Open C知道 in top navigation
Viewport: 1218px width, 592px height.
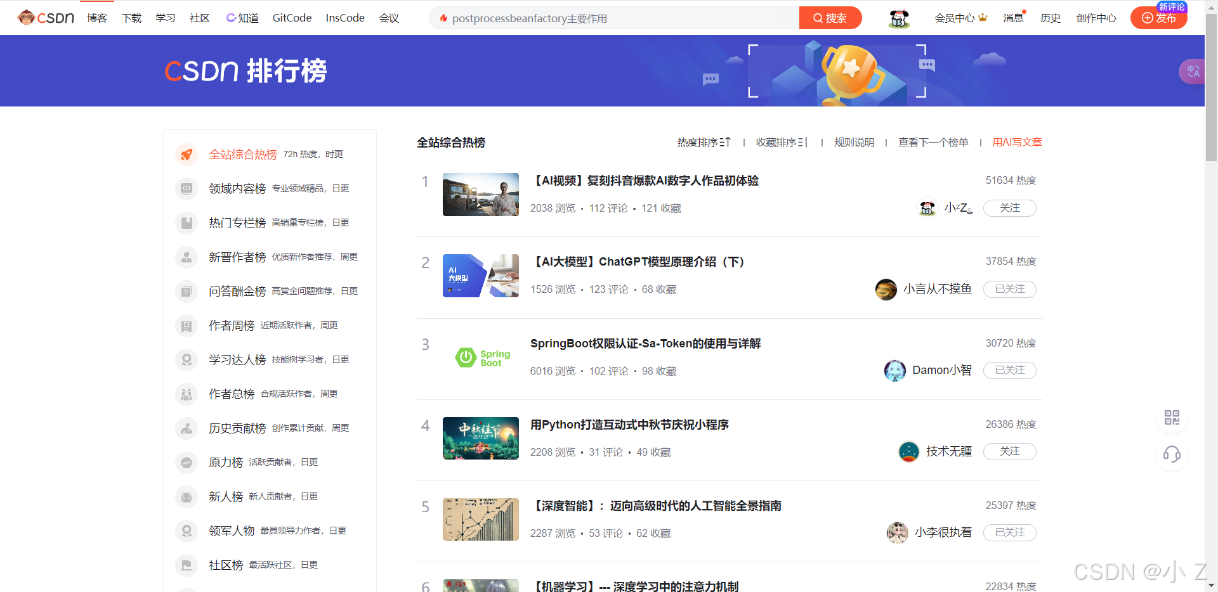click(242, 18)
